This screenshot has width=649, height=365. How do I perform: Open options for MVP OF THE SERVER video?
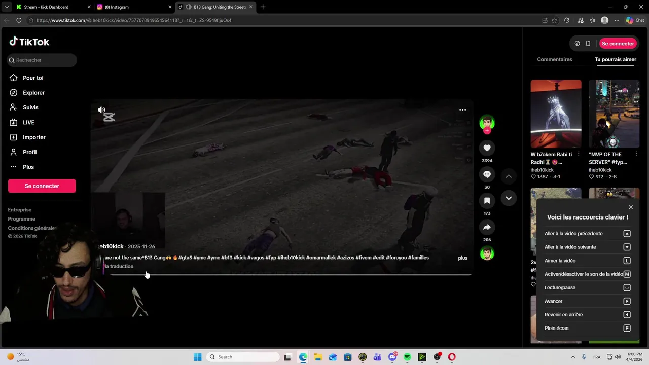(636, 154)
